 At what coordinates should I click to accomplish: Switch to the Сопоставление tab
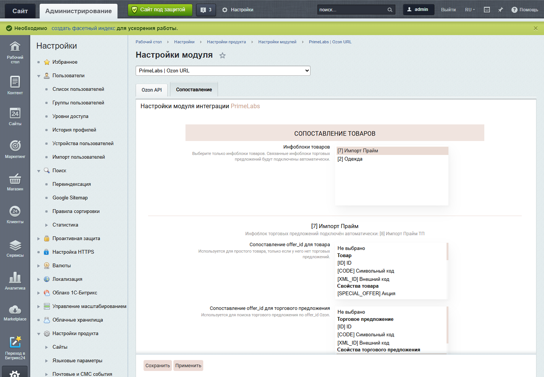tap(194, 89)
